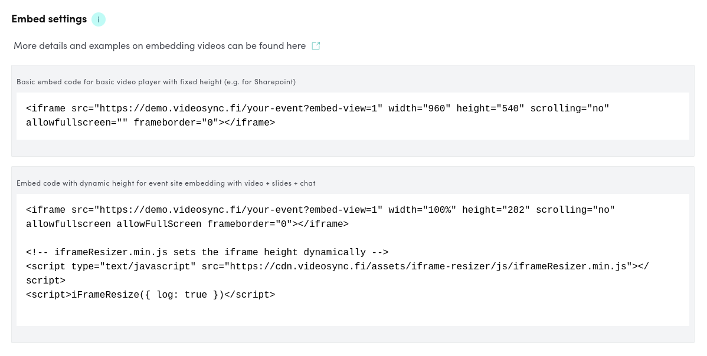The height and width of the screenshot is (356, 707).
Task: Click the Basic embed code section label
Action: [156, 82]
